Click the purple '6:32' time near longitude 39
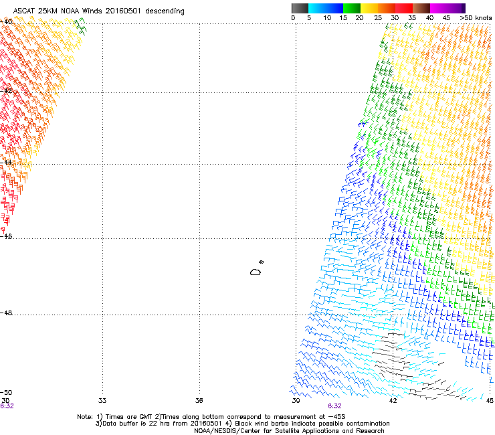Screen dimensions: 495x435 click(334, 406)
